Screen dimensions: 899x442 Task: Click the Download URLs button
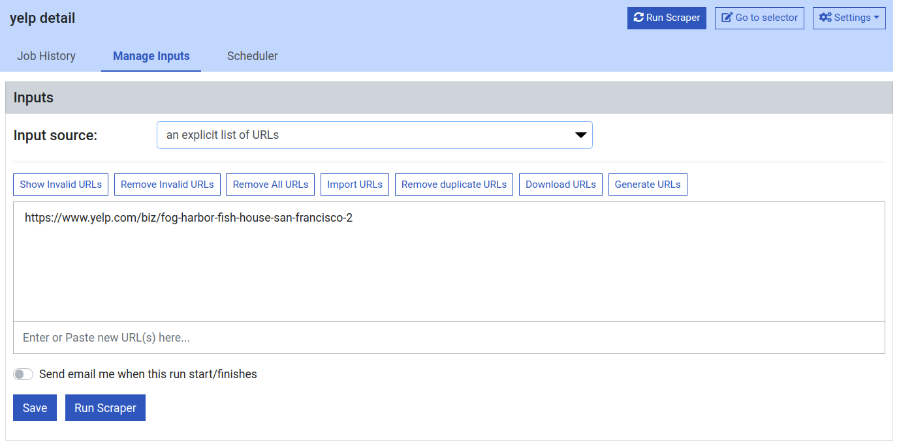click(561, 184)
